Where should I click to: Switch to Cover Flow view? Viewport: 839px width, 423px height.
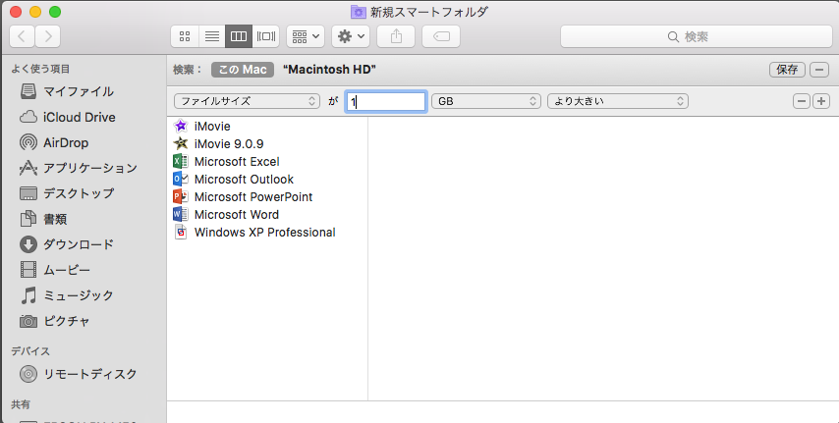click(266, 36)
